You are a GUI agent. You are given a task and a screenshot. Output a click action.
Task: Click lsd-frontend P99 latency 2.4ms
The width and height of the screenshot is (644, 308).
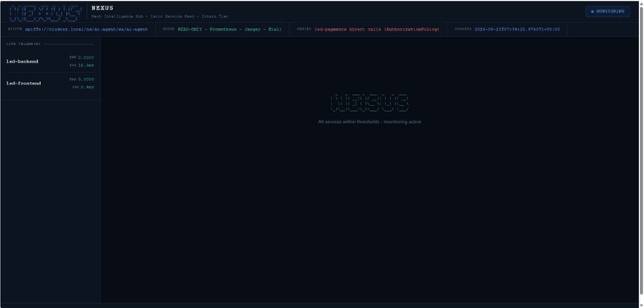(87, 87)
